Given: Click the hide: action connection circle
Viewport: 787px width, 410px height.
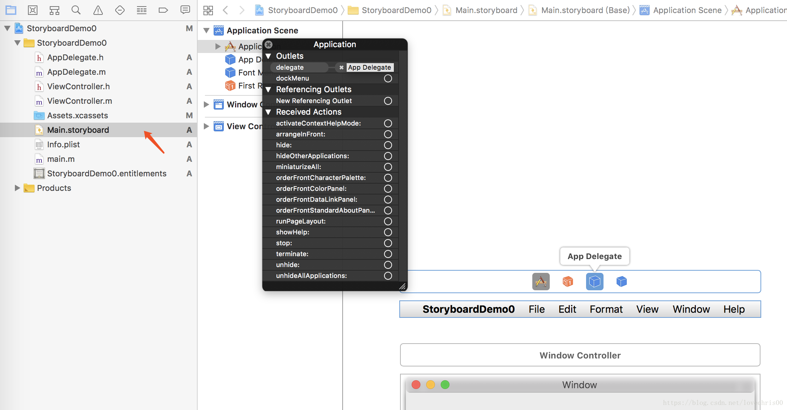Looking at the screenshot, I should click(x=388, y=145).
